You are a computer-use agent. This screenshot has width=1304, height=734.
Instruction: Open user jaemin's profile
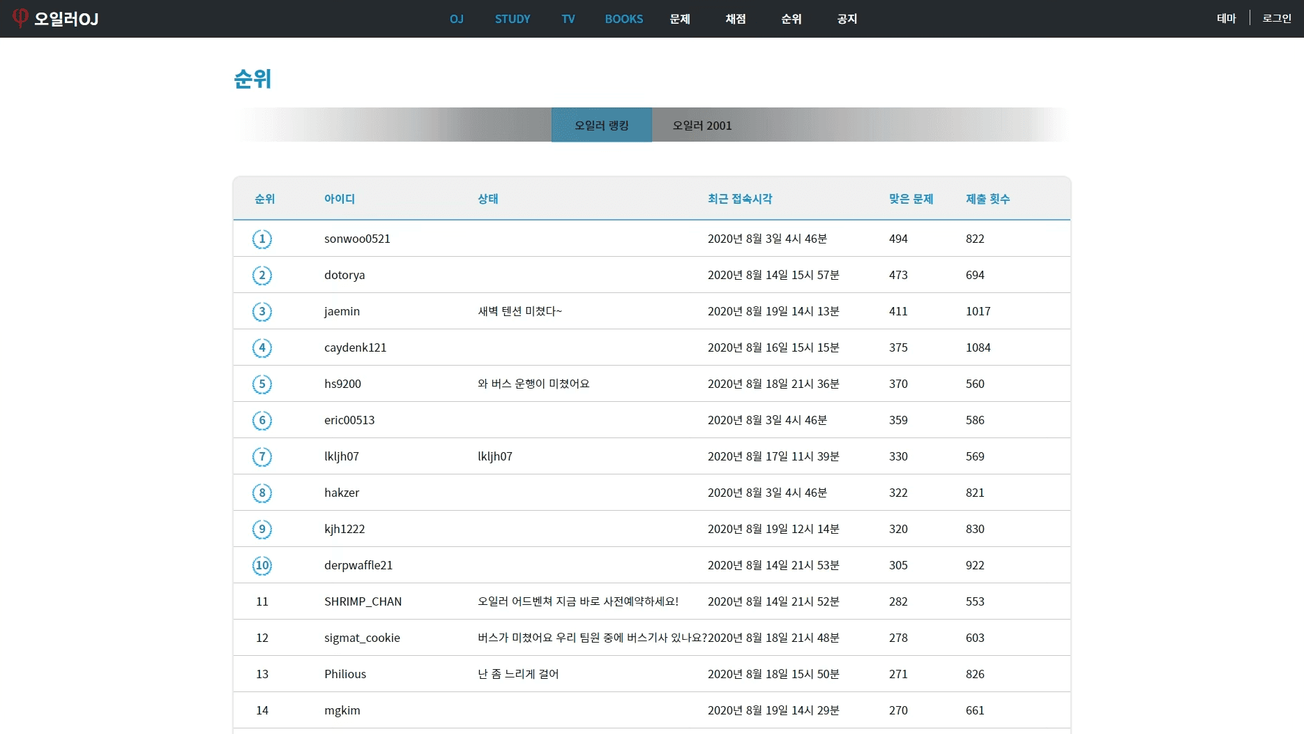tap(342, 311)
